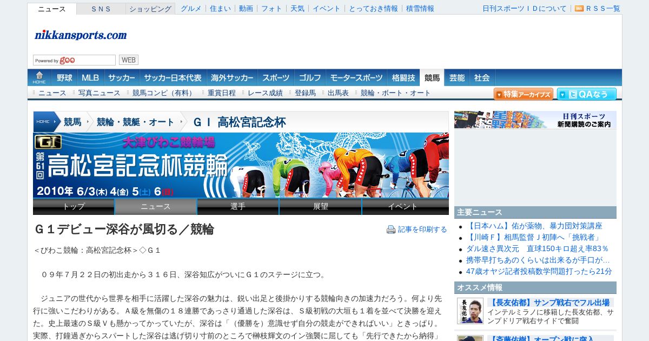649x341 pixels.
Task: Open 47歳オヤジ記者投稿数学問題 headline
Action: [x=539, y=271]
